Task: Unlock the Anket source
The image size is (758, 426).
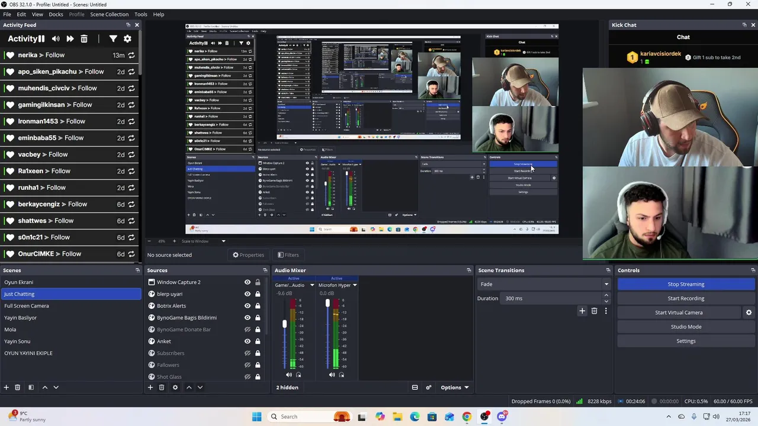Action: [x=258, y=341]
